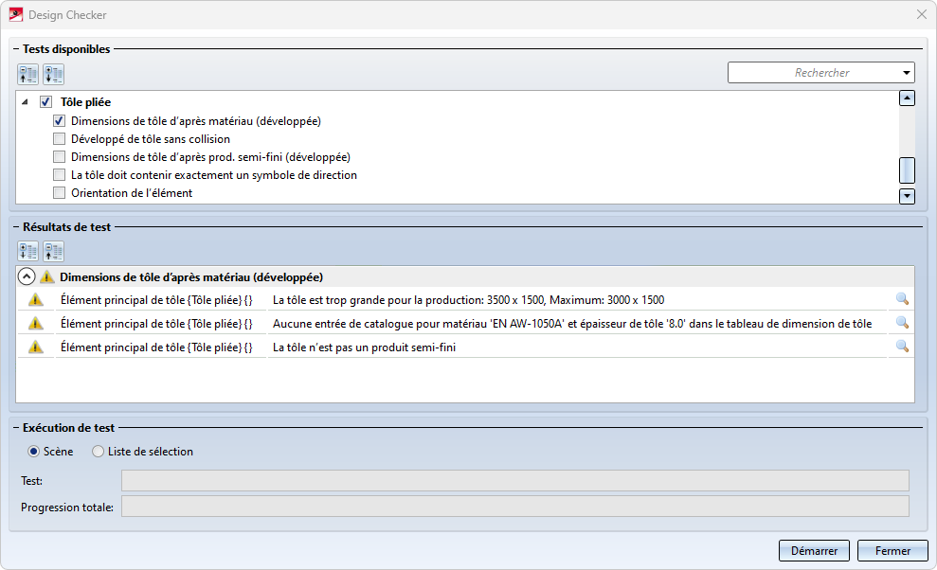Click warning icon in results group header
This screenshot has height=570, width=937.
click(46, 276)
